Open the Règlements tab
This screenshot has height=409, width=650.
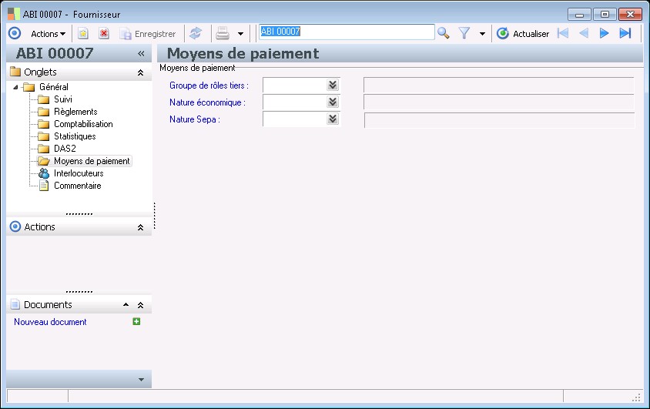pyautogui.click(x=75, y=112)
